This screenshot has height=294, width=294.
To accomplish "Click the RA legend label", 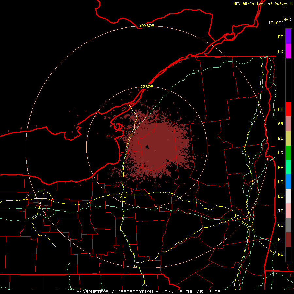I will 280,168.
